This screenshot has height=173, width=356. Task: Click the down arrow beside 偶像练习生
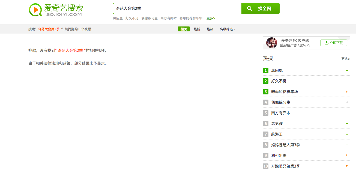pyautogui.click(x=347, y=102)
